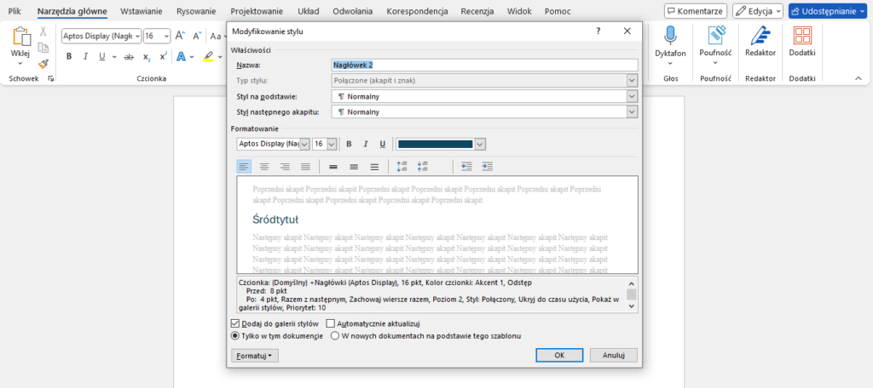Enable the Automatycznie aktualizuj checkbox
This screenshot has height=388, width=873.
click(x=331, y=323)
